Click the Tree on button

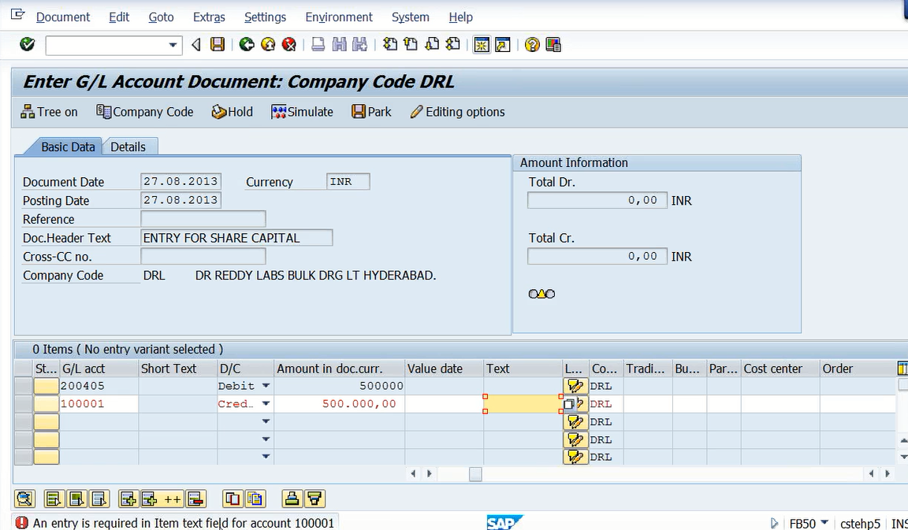(49, 112)
